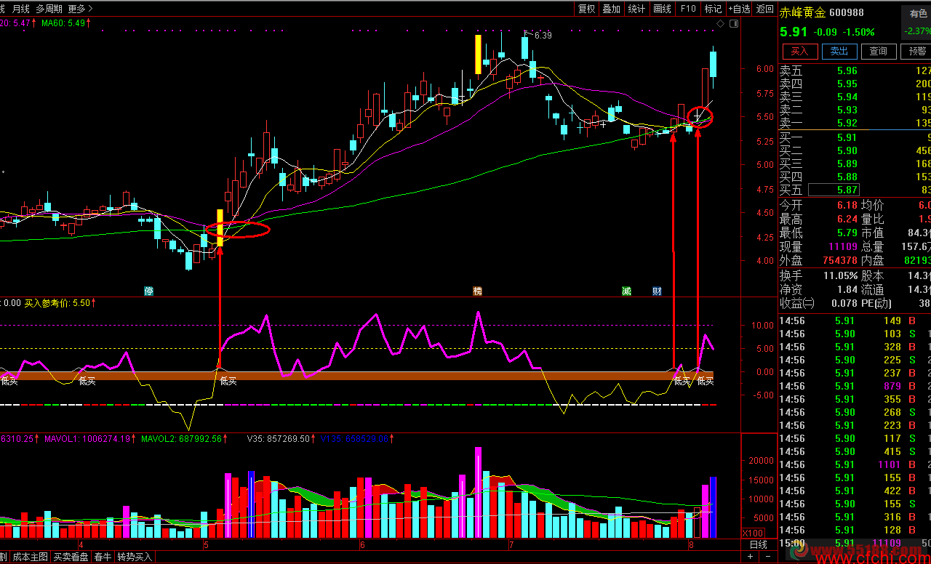
Task: Click the 返回 back button
Action: (765, 9)
